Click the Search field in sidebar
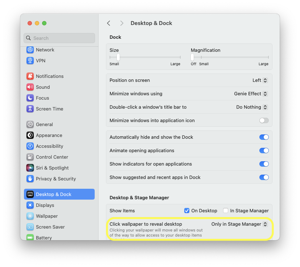 pyautogui.click(x=59, y=38)
